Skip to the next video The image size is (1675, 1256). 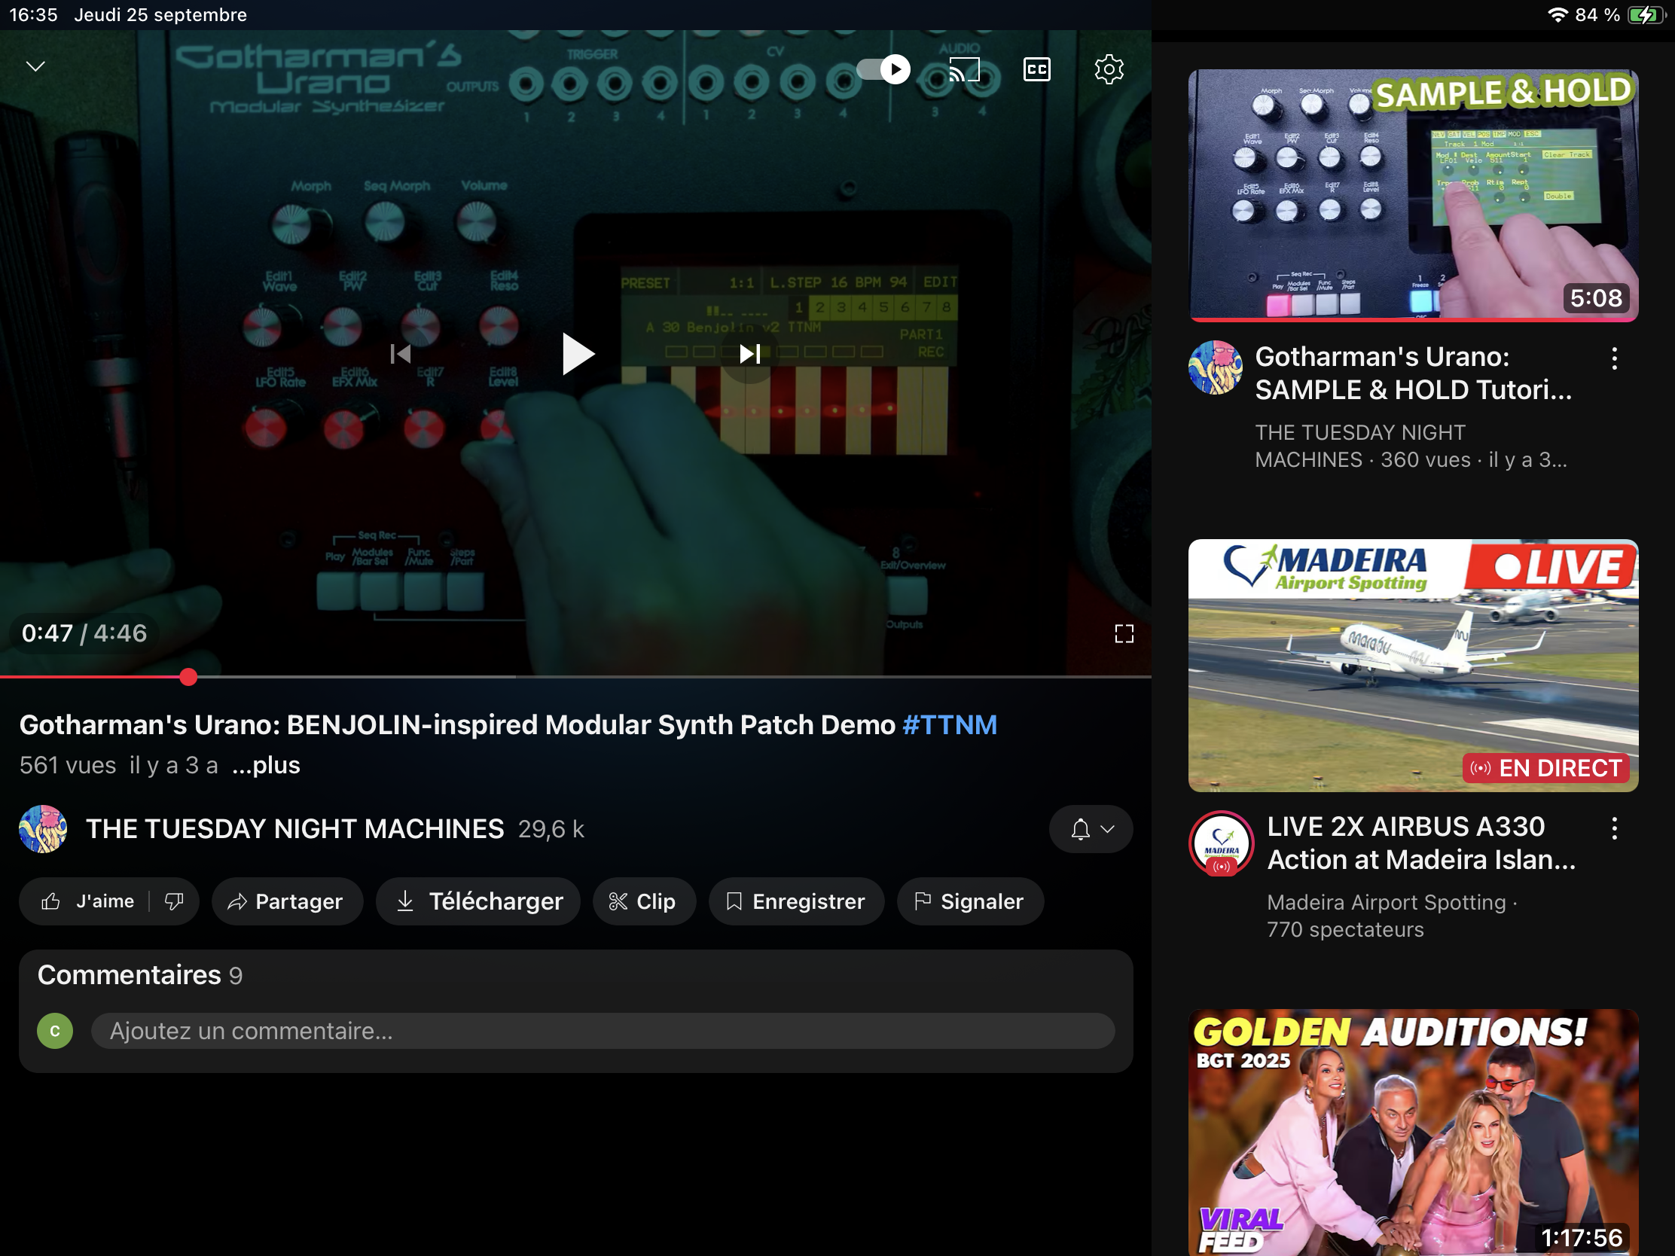point(749,354)
